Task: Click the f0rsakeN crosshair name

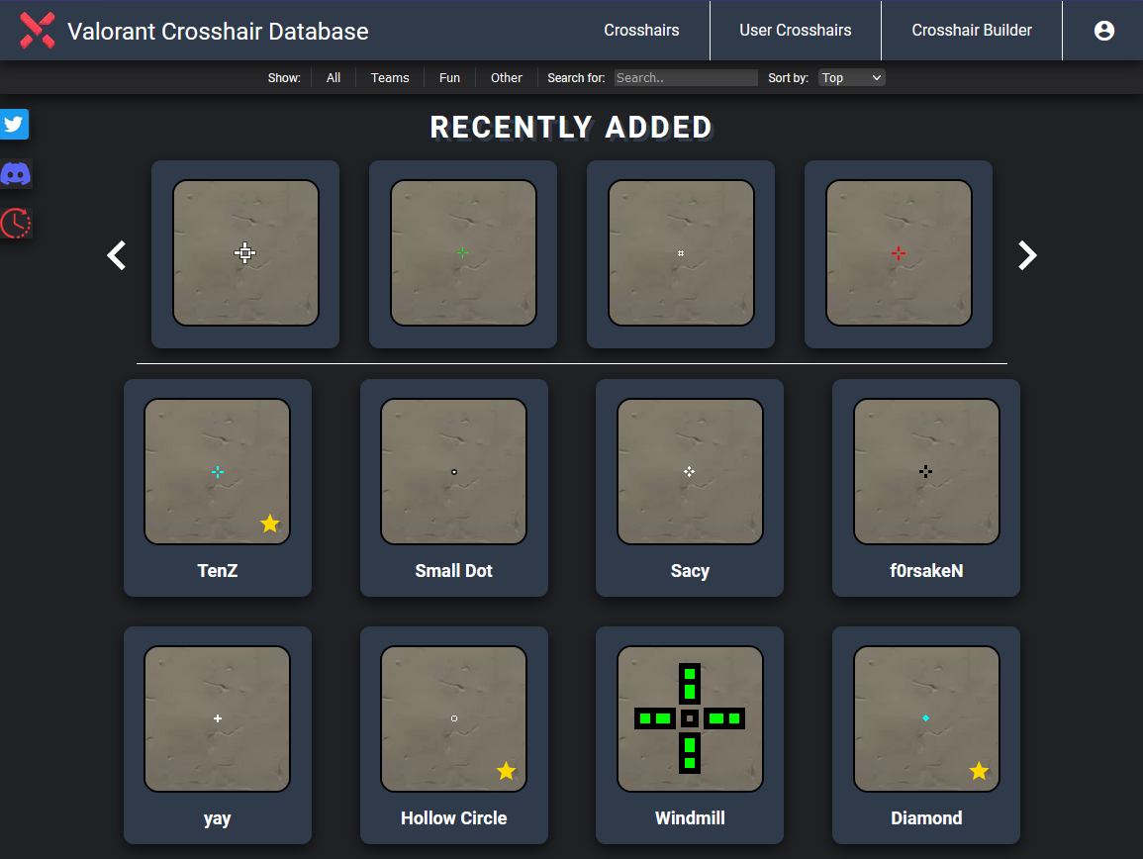Action: [x=925, y=571]
